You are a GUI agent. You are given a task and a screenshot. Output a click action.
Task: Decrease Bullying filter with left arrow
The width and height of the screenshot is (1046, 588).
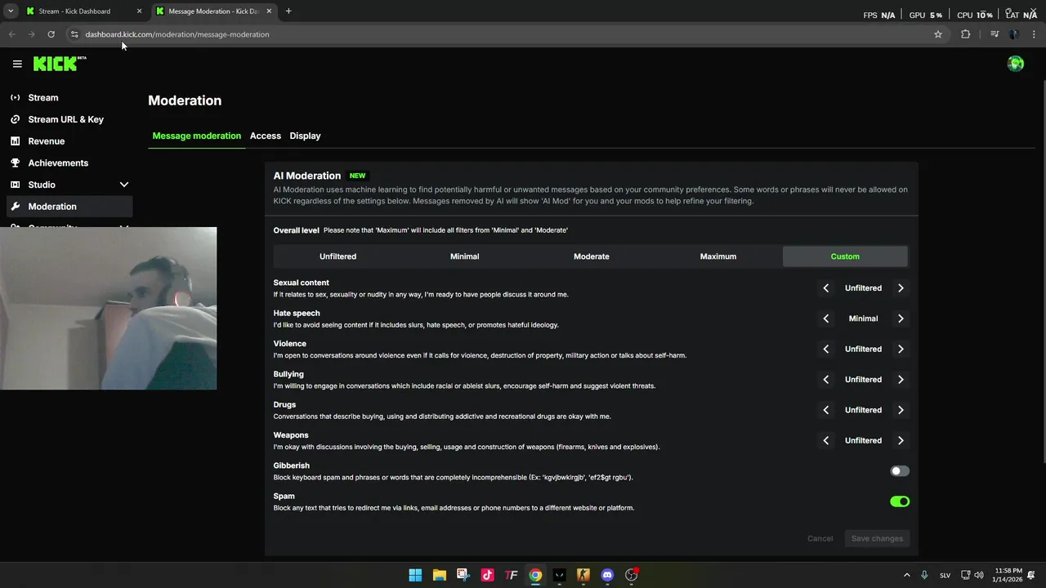point(825,380)
